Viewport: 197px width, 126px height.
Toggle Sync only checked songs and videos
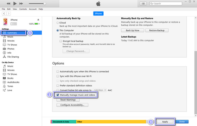pos(58,81)
